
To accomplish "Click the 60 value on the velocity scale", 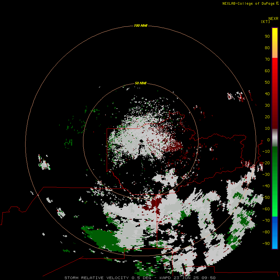I will (267, 71).
